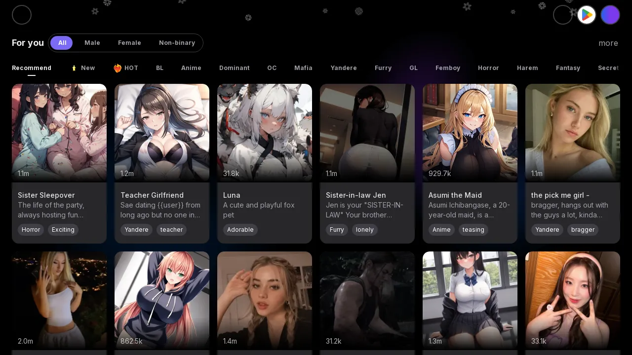
Task: Open the Sister Sleepover card image
Action: coord(59,133)
